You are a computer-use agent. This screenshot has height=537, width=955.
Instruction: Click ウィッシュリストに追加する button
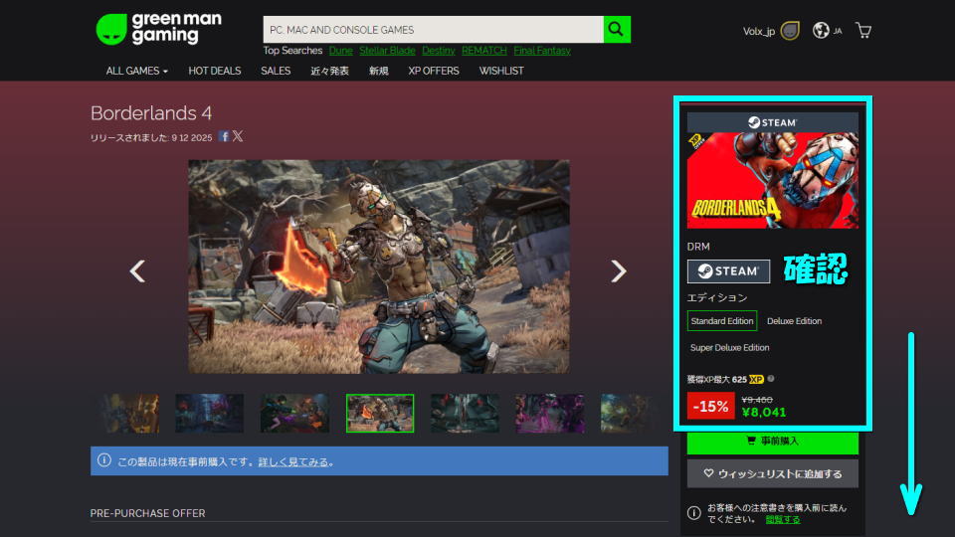coord(772,473)
